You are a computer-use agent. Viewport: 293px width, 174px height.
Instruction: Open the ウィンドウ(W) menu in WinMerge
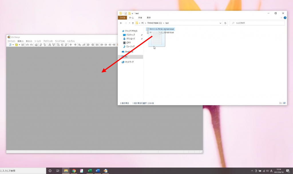coord(60,41)
